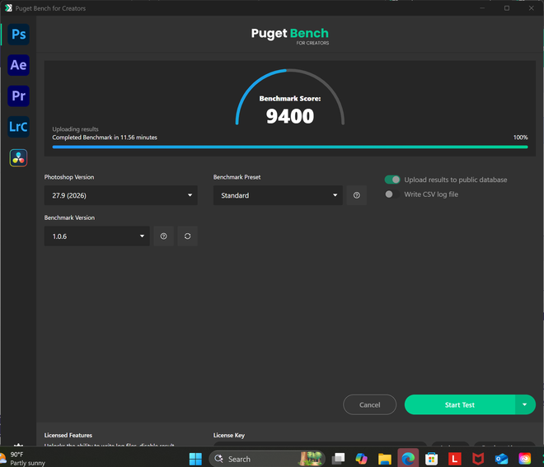Screen dimensions: 544x467
Task: Expand the Start Test options arrow
Action: [x=524, y=404]
